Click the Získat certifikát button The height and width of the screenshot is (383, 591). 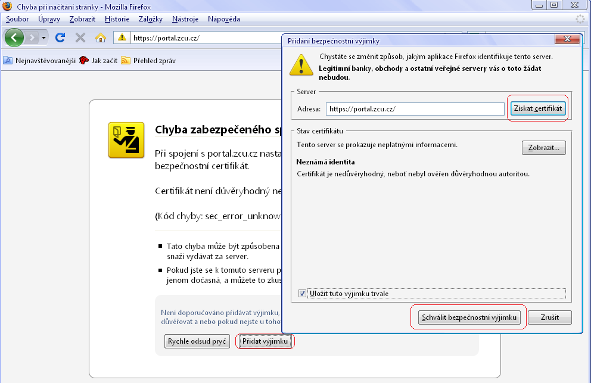pos(538,108)
